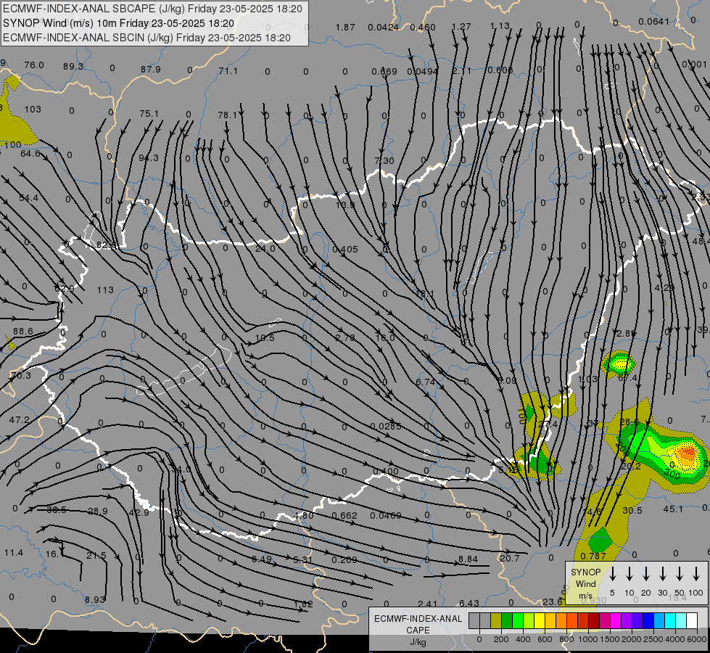The height and width of the screenshot is (653, 710).
Task: Click the map value 0.787
Action: coord(593,556)
